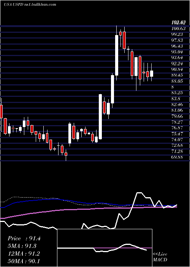
Task: Select the 100.63 price axis label
Action: pyautogui.click(x=178, y=28)
